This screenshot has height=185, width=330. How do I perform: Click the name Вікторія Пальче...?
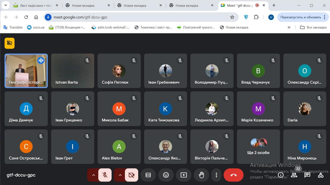click(x=211, y=158)
